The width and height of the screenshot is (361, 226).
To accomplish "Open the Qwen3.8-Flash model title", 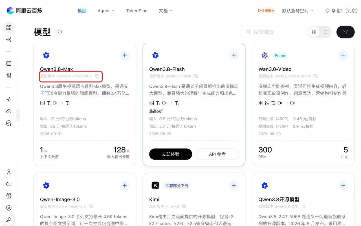I will pos(167,69).
